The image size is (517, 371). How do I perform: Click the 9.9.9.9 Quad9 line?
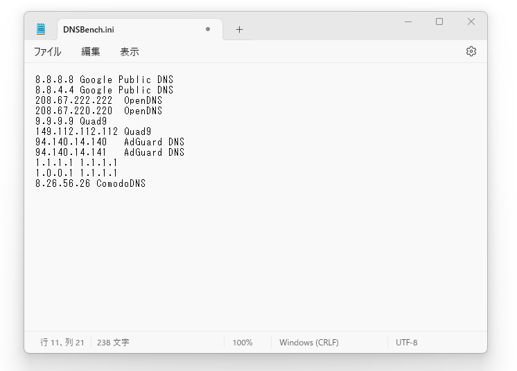coord(71,121)
